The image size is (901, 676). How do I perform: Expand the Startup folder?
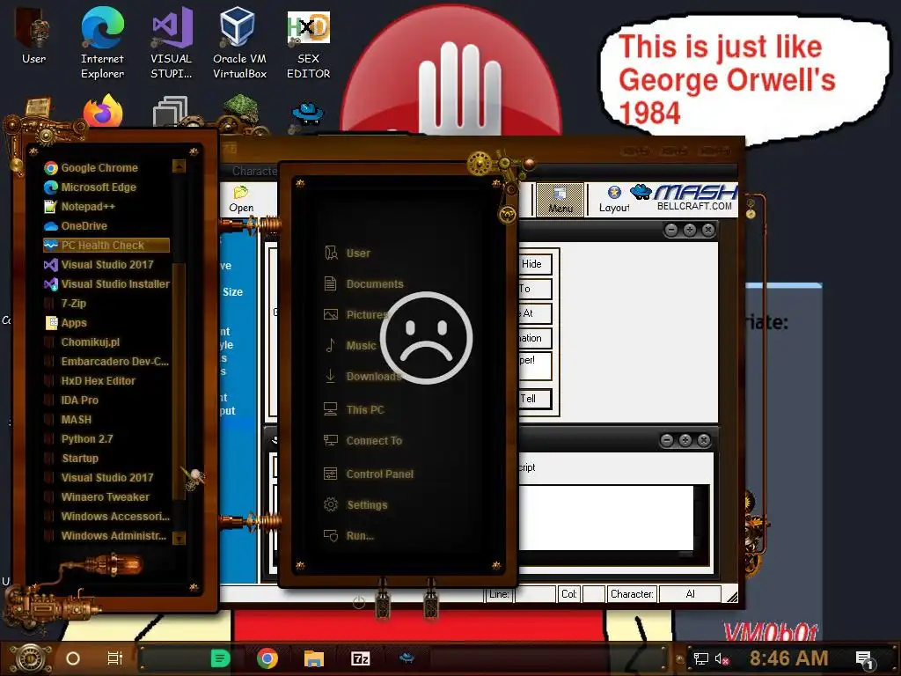click(x=106, y=458)
